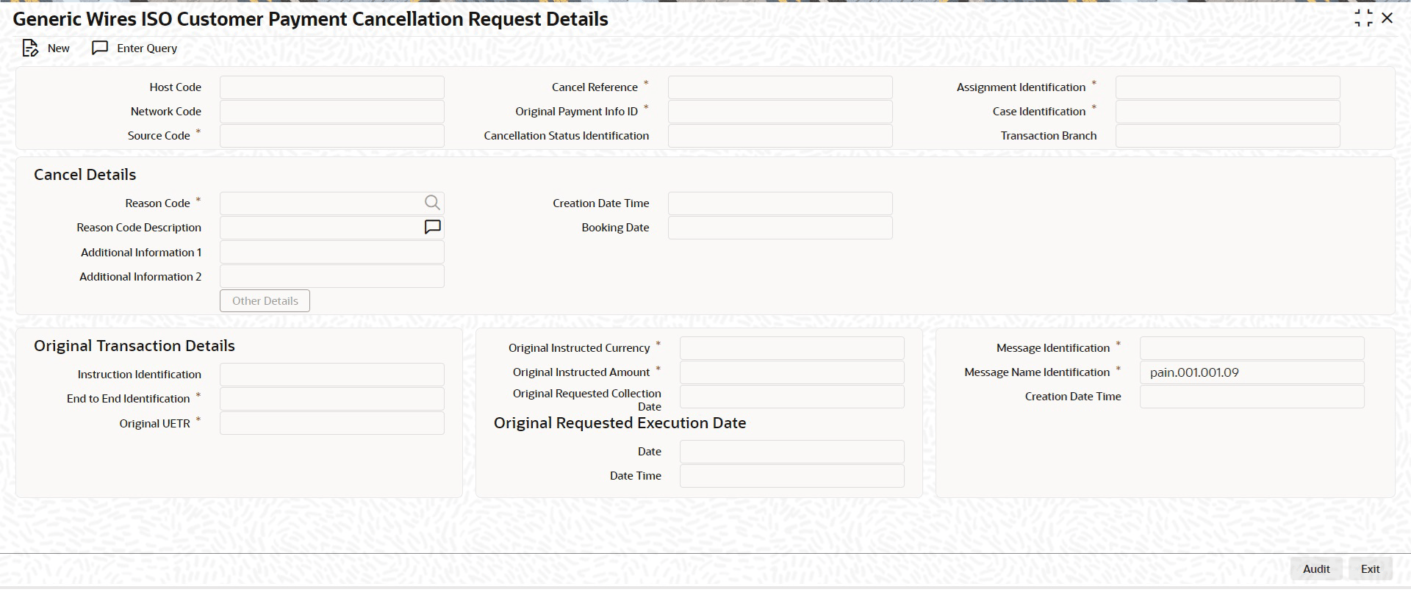1411x592 pixels.
Task: Open the Reason Code Description popup editor icon
Action: [432, 228]
